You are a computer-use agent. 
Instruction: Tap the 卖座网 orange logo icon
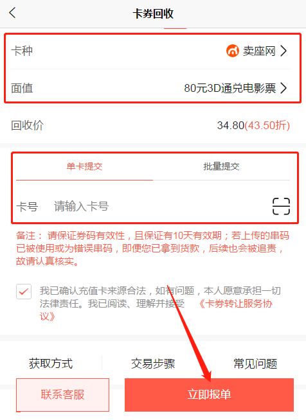[x=233, y=51]
